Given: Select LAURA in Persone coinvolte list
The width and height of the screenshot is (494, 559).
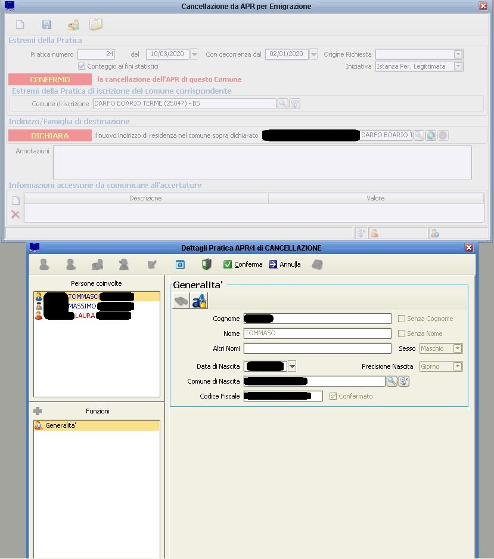Looking at the screenshot, I should [97, 316].
